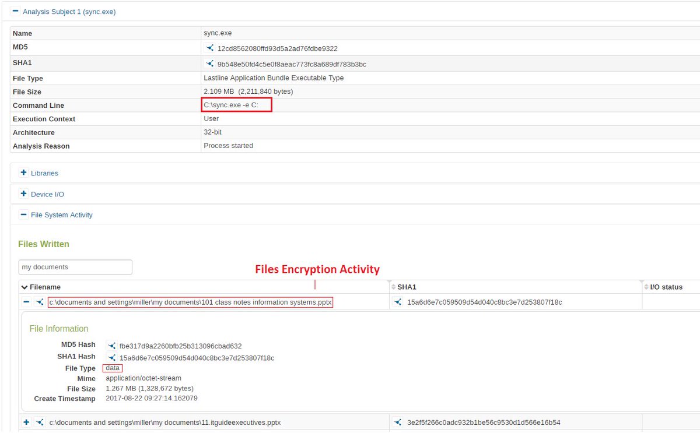700x433 pixels.
Task: Click pivot icon beside table SHA1 15a6d6e7c059509d54d040c8bc3e7d253807f18c
Action: coord(398,302)
